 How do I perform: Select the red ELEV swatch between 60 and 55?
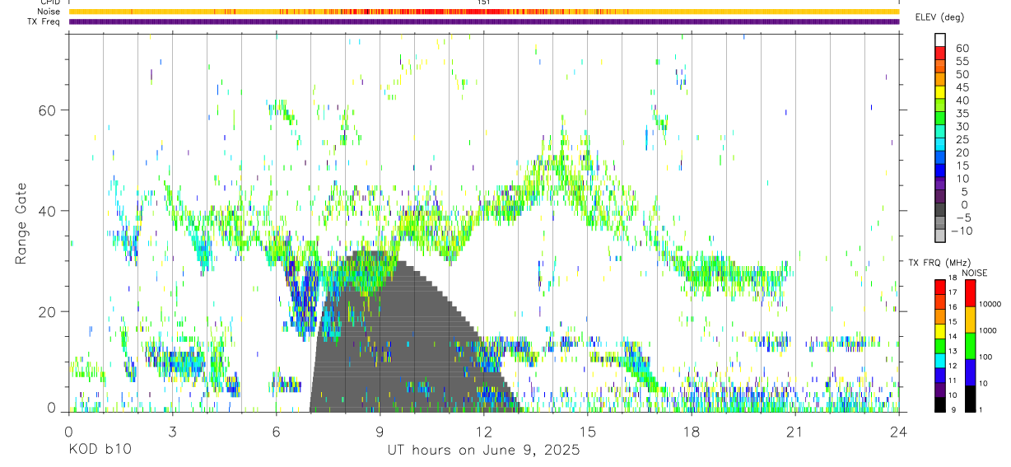940,54
